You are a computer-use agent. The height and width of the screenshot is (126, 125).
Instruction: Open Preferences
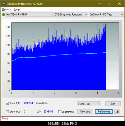(104, 112)
